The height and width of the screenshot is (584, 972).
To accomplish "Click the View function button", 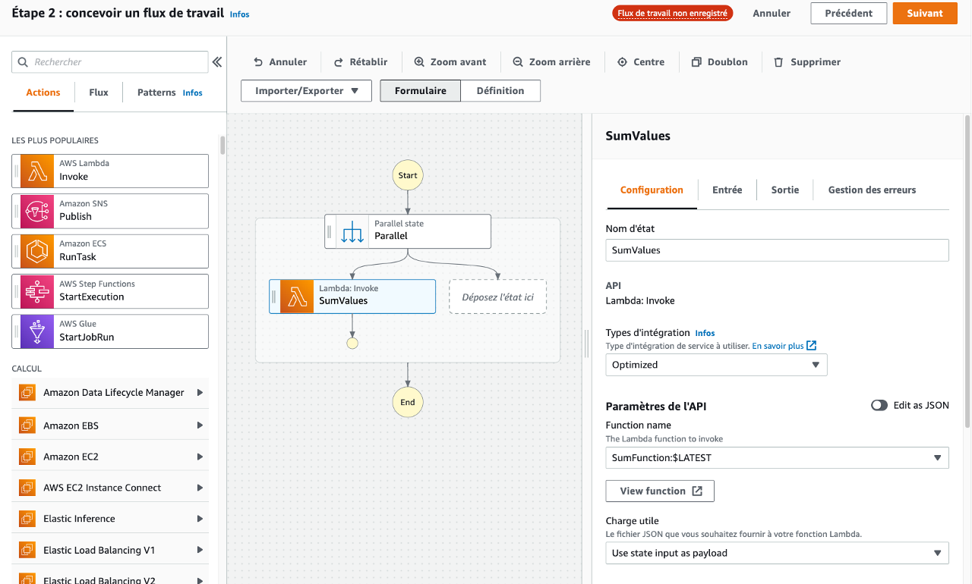I will tap(660, 491).
